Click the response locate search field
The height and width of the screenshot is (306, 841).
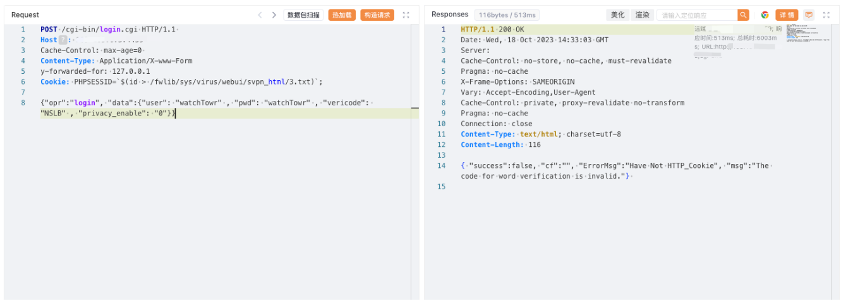[x=696, y=15]
